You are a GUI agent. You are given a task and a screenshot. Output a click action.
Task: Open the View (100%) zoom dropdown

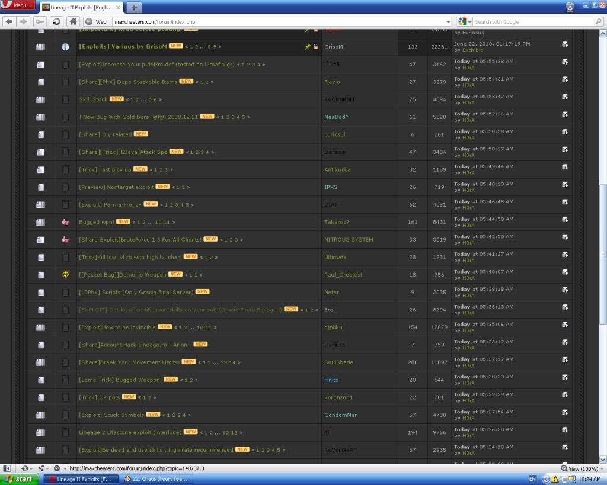click(x=582, y=468)
